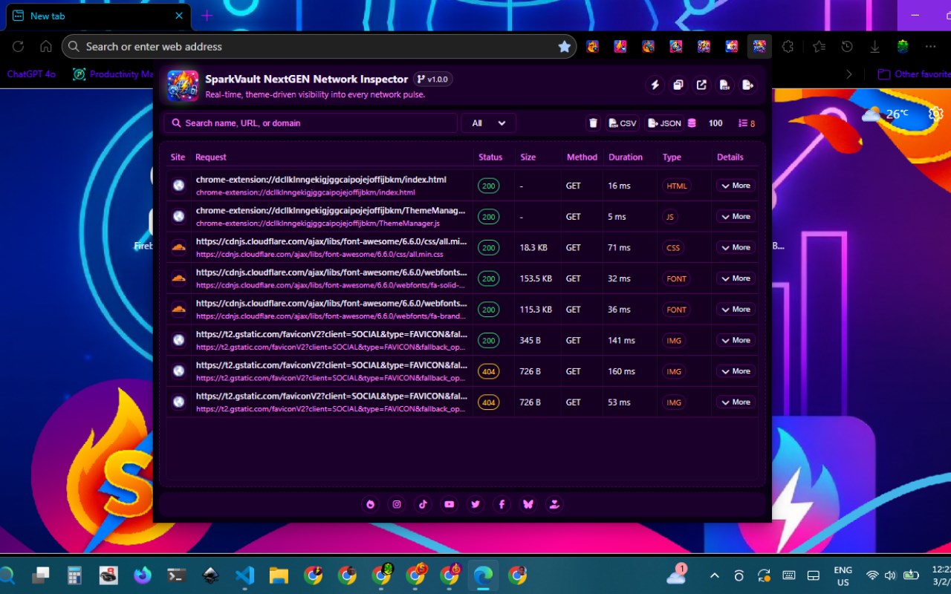Click the pink database stack icon
The height and width of the screenshot is (594, 951).
click(x=692, y=123)
